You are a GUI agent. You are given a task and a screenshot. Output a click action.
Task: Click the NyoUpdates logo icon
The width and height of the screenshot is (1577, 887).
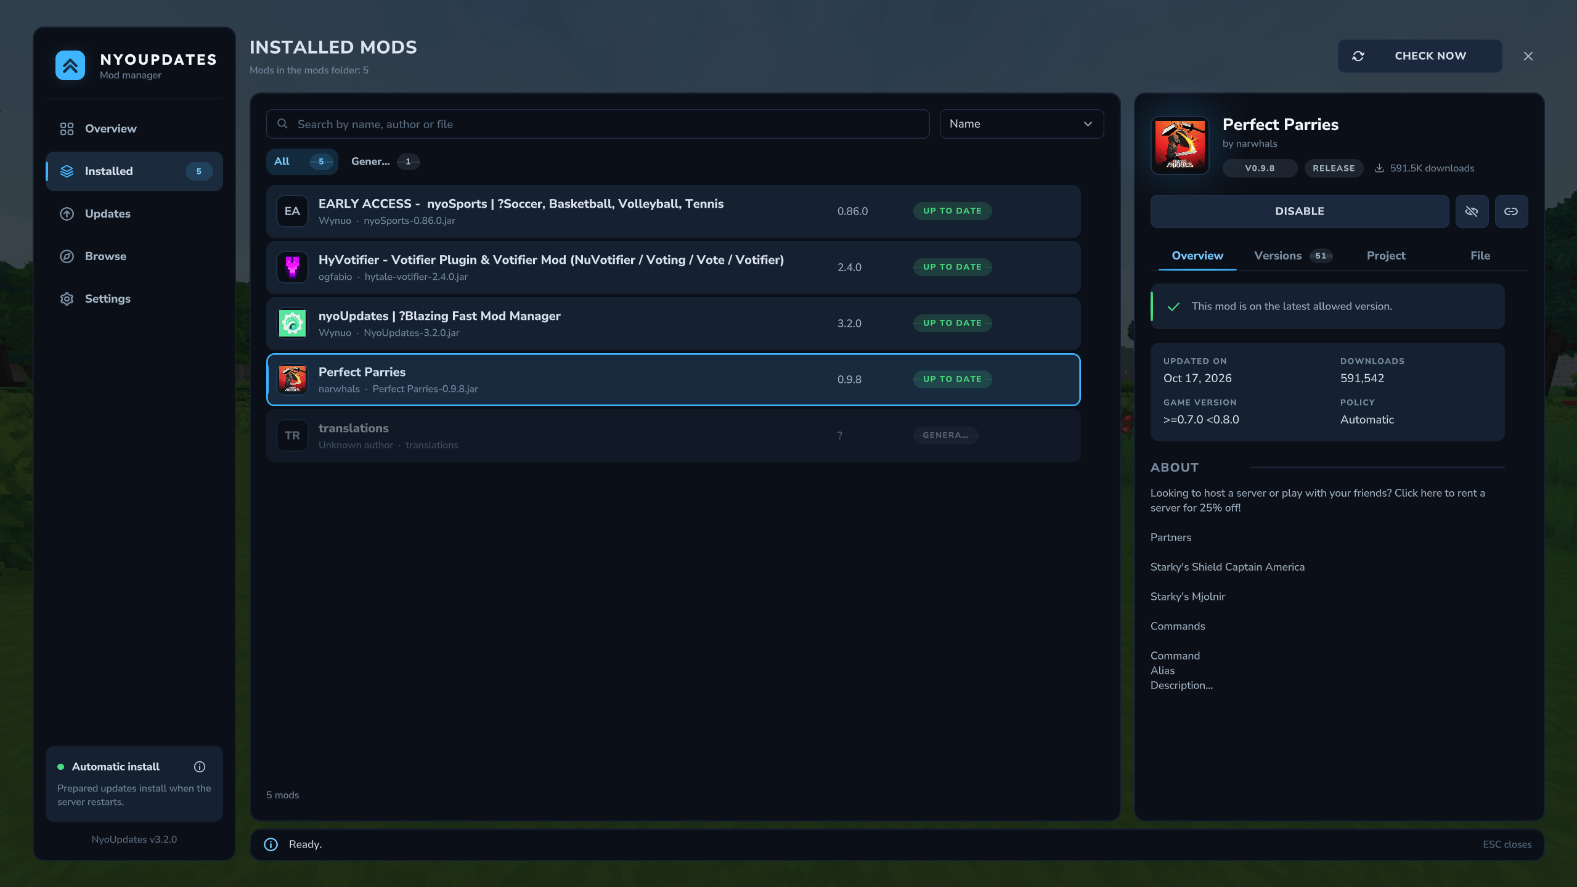[x=70, y=65]
